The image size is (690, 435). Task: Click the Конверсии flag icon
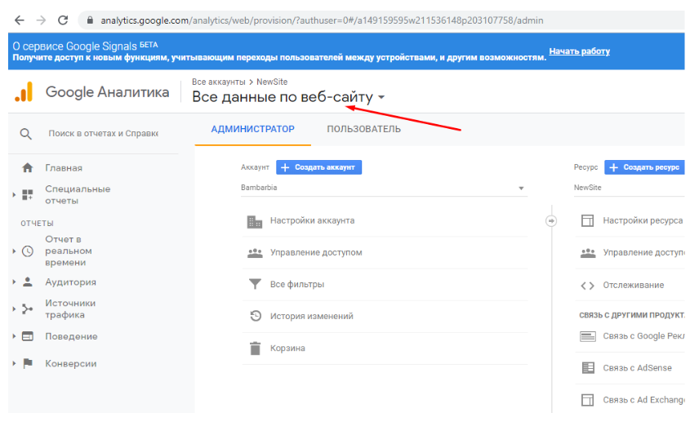tap(28, 363)
